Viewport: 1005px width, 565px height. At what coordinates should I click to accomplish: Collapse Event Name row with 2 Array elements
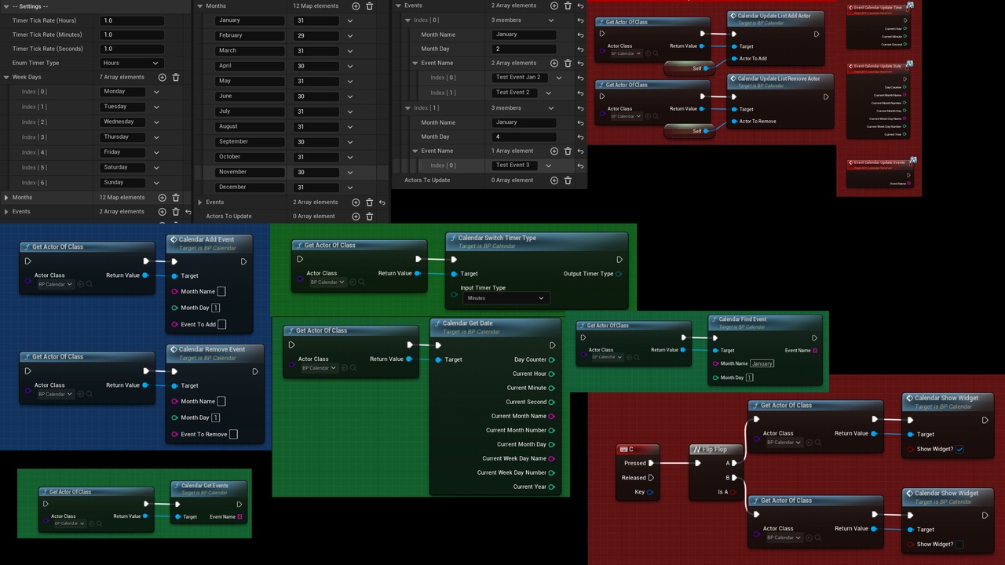click(415, 63)
